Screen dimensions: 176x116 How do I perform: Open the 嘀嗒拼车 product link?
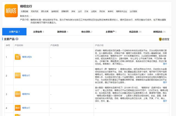click(26, 94)
